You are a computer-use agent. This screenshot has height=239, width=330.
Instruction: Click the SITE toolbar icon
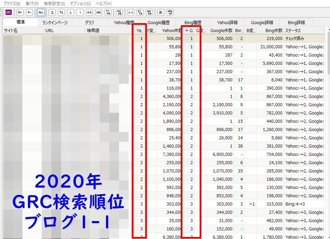coord(140,12)
